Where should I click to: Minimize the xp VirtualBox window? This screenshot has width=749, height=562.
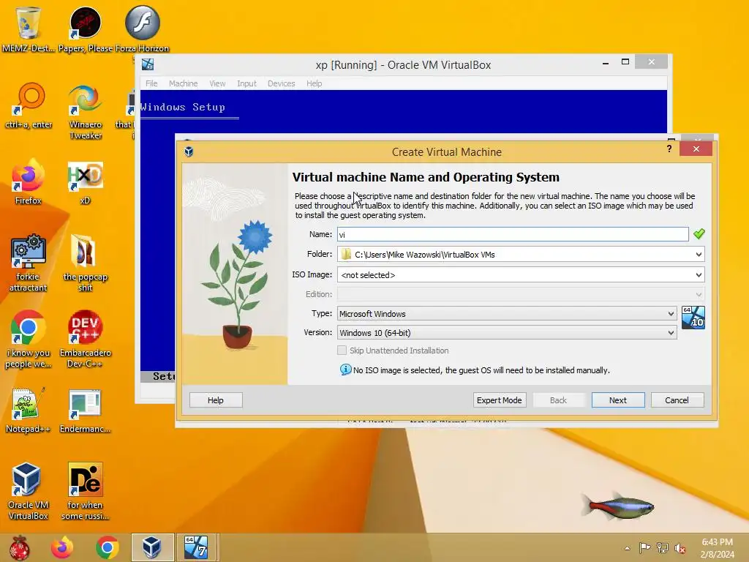[605, 63]
